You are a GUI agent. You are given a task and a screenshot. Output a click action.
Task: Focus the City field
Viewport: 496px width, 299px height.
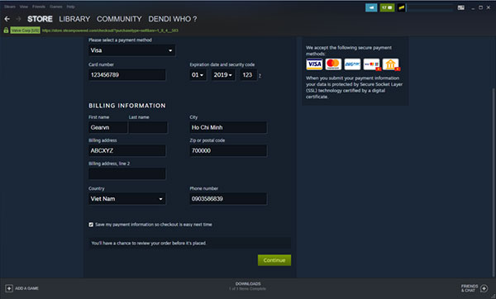tap(228, 127)
